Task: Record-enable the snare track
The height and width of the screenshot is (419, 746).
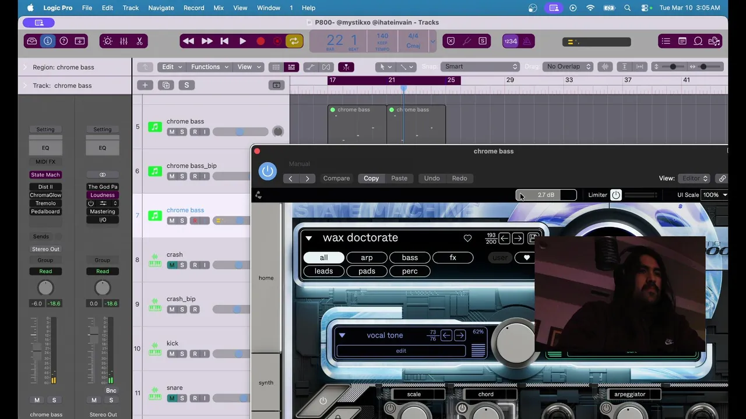Action: 195,398
